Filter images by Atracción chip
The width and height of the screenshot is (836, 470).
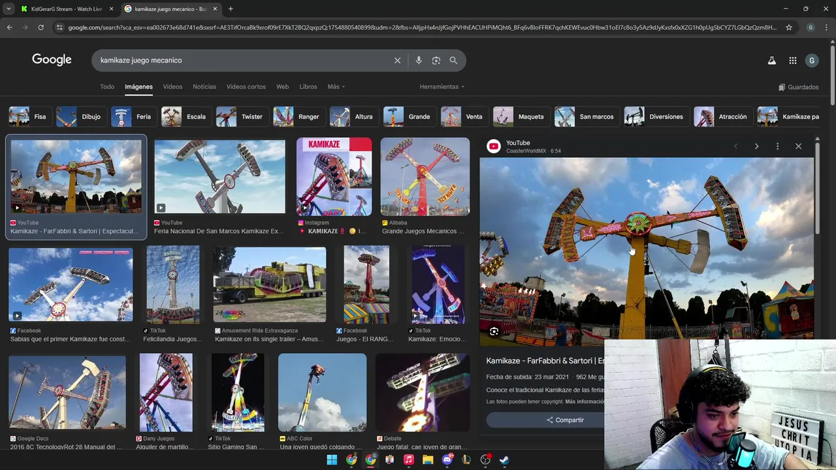(723, 117)
